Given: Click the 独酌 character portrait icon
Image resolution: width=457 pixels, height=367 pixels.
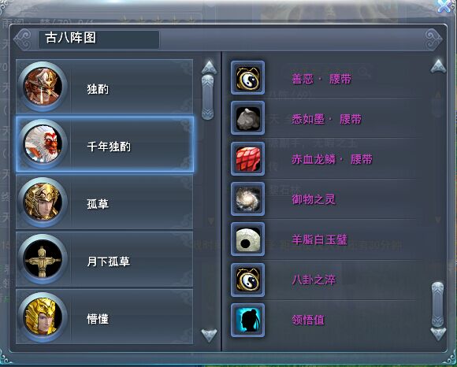Looking at the screenshot, I should coord(43,87).
